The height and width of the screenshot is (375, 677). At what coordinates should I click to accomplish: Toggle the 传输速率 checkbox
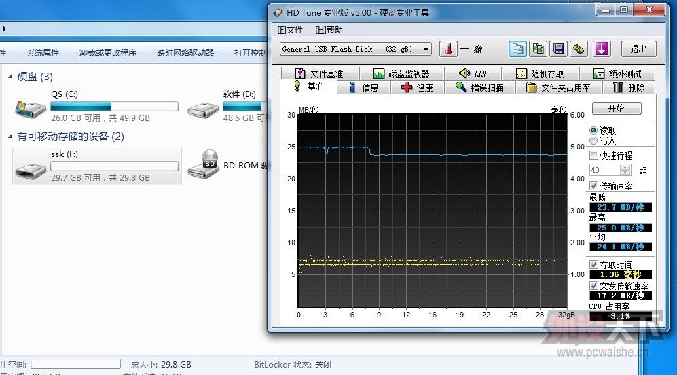click(594, 186)
